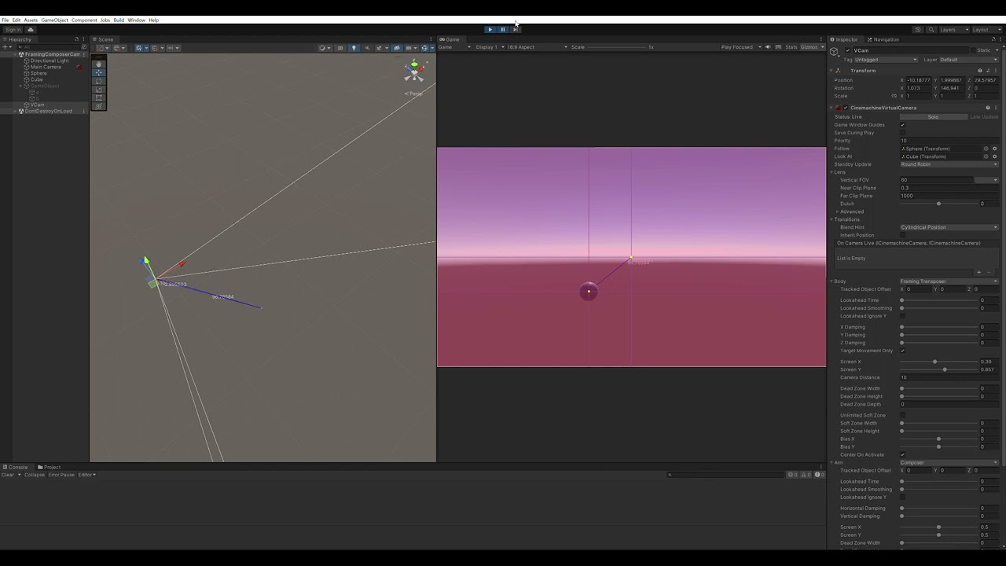Open the Blend Hint Cylindrical Position dropdown

point(947,227)
